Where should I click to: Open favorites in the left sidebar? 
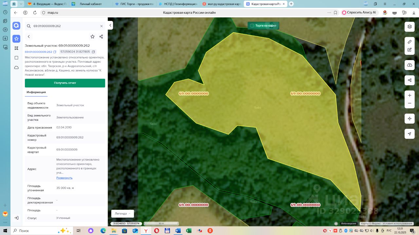click(16, 39)
